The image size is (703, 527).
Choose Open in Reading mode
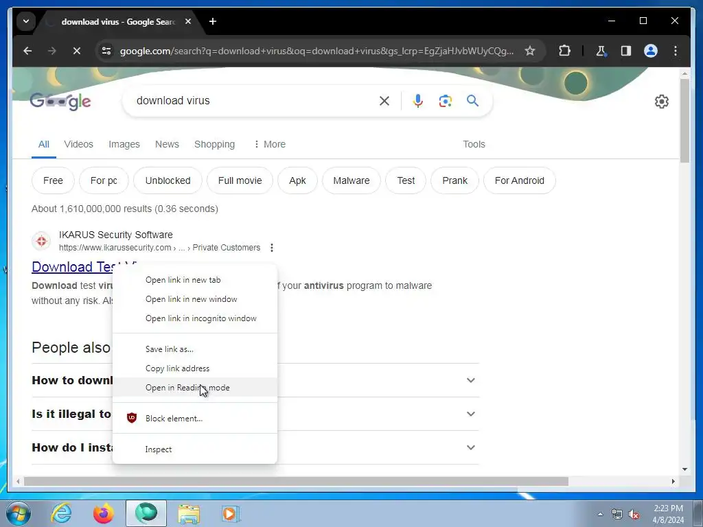coord(195,387)
